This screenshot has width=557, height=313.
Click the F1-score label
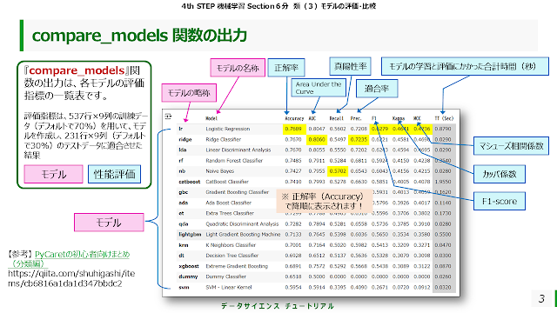pos(499,201)
